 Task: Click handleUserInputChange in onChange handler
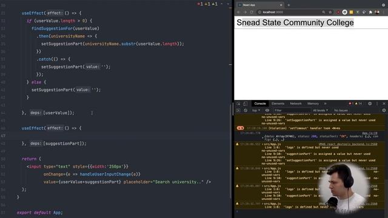coord(105,174)
